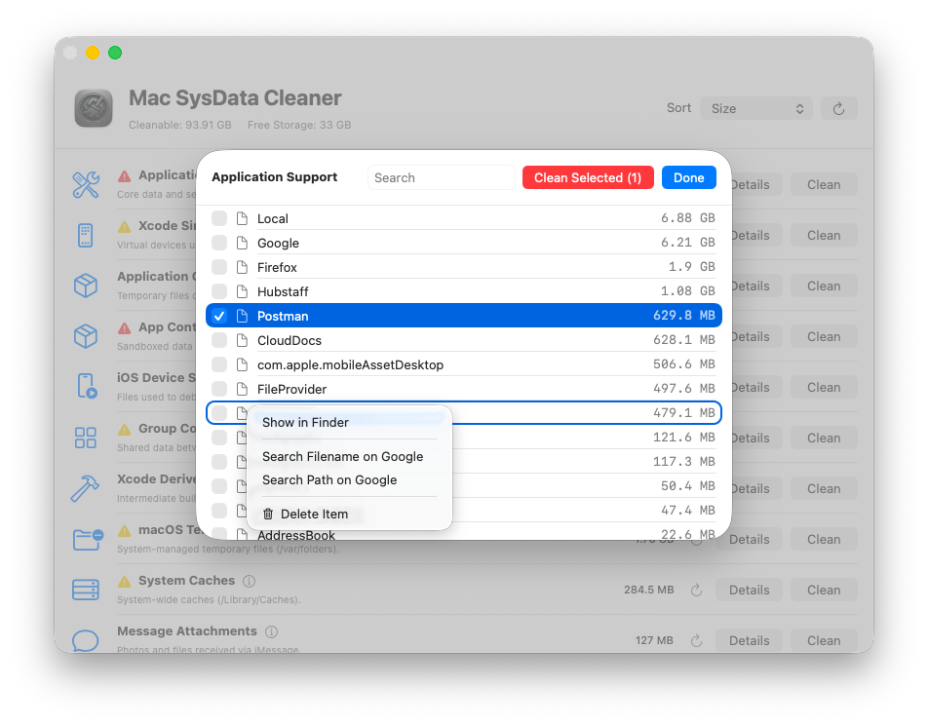Click the refresh button next to Sort
Image resolution: width=928 pixels, height=725 pixels.
coord(838,108)
